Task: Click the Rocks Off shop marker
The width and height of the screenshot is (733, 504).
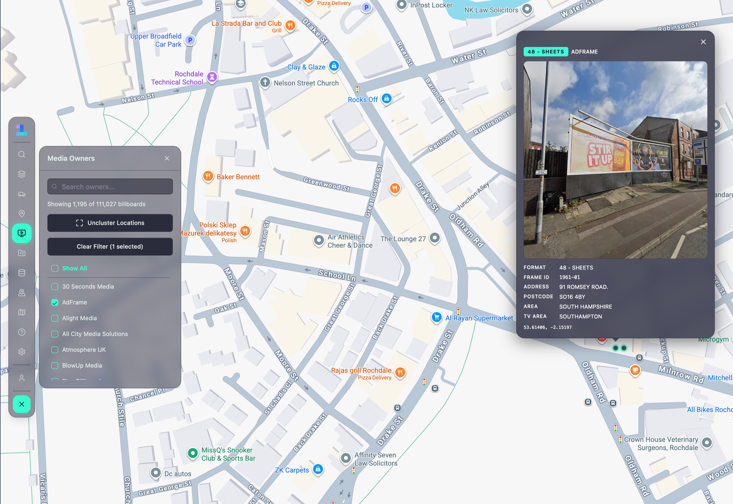Action: [387, 99]
